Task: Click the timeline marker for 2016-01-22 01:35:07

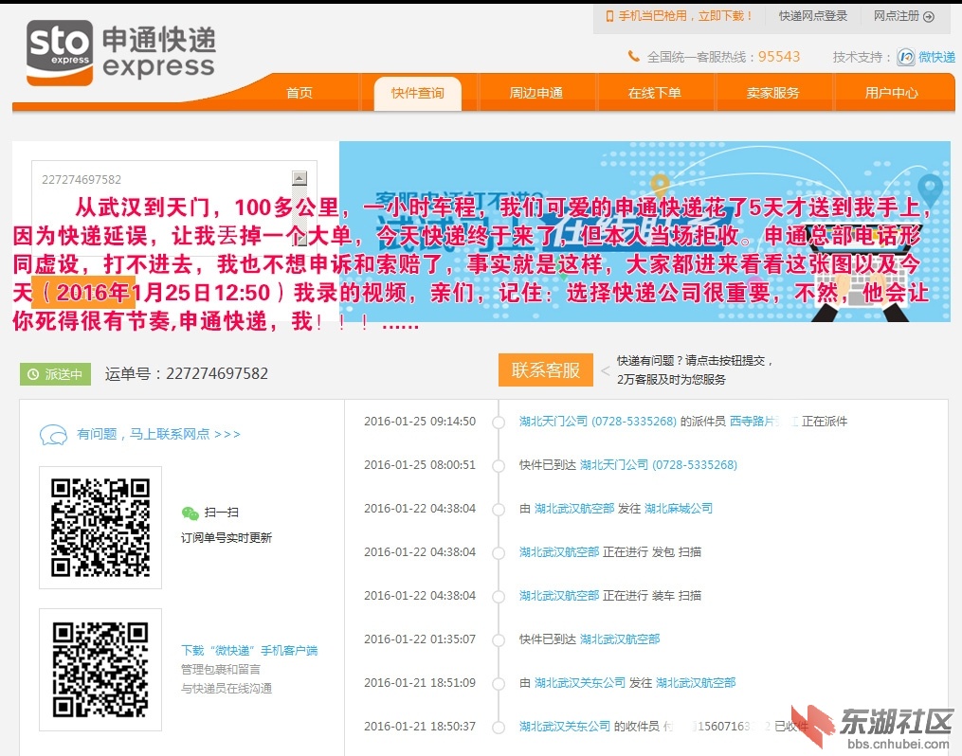Action: 499,639
